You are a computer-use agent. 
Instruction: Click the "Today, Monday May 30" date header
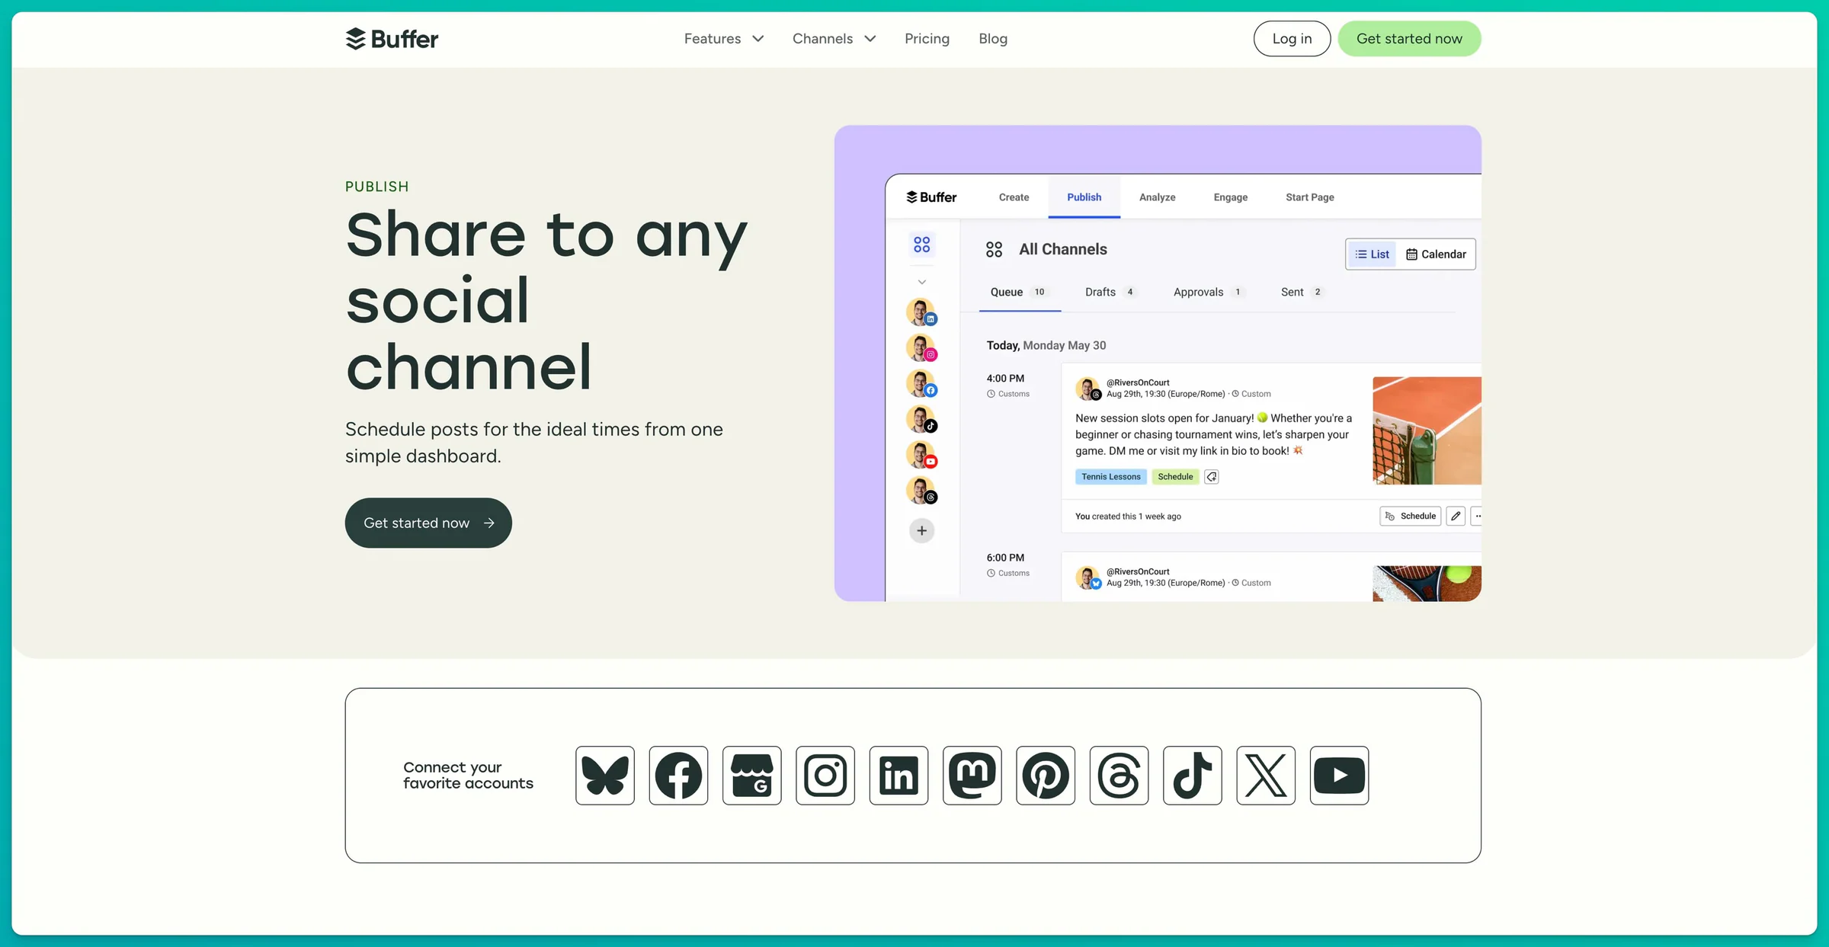pyautogui.click(x=1046, y=346)
